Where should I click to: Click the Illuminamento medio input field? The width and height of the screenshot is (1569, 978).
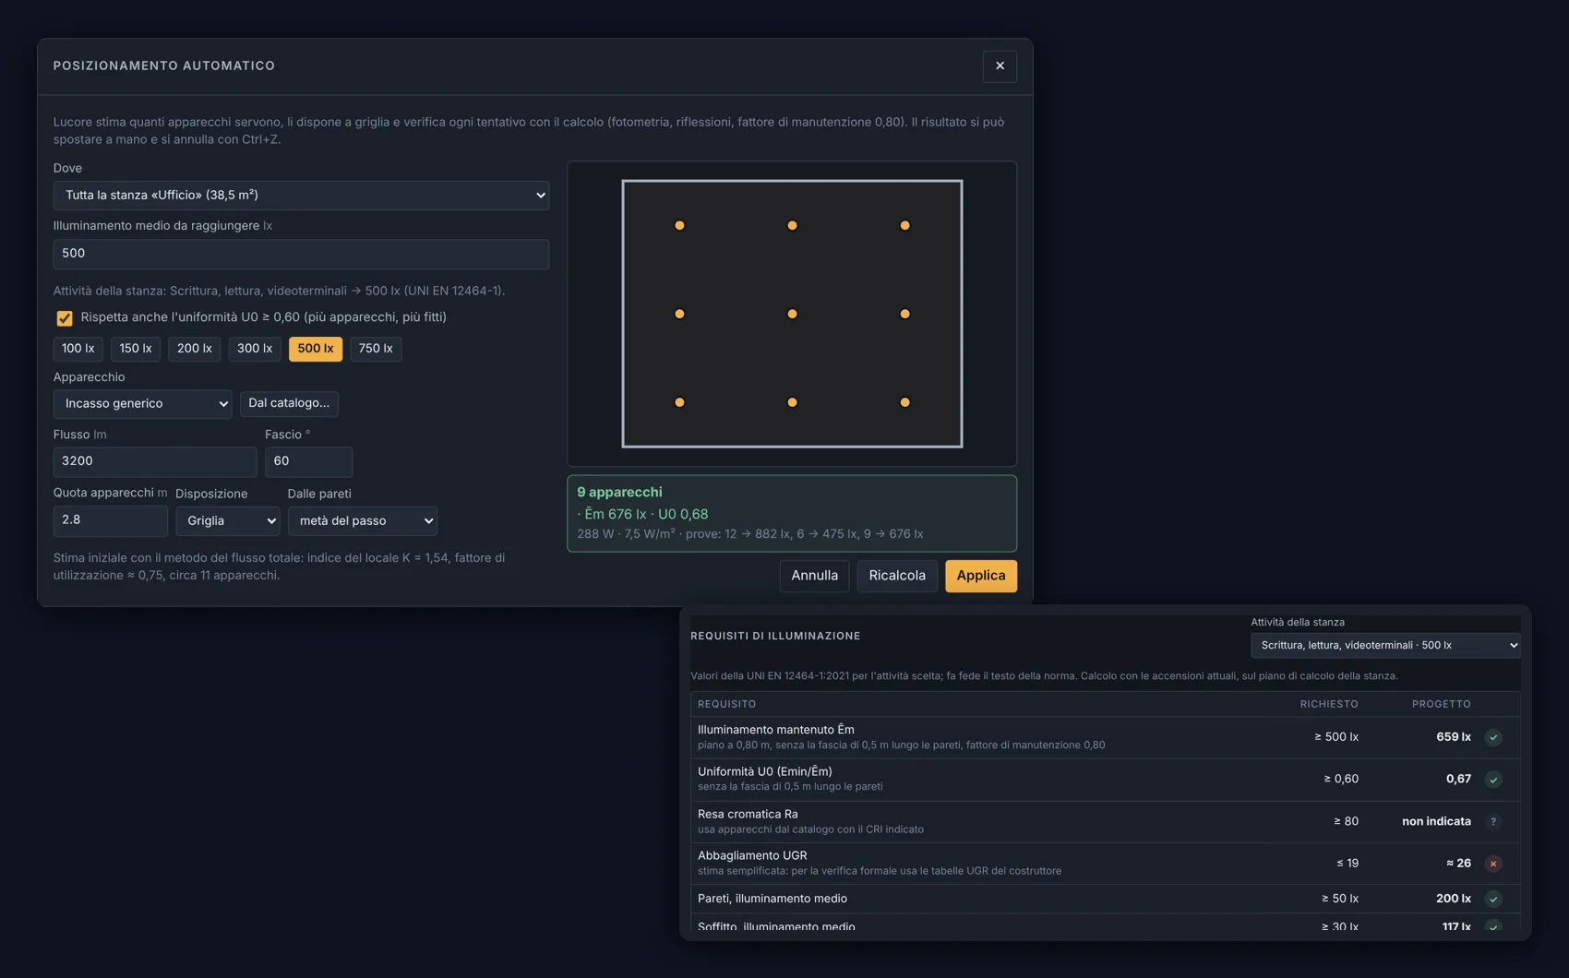click(301, 254)
